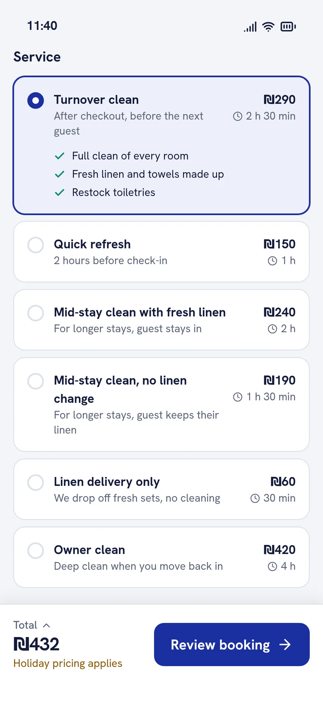This screenshot has height=701, width=323.
Task: Click the Review booking button
Action: 232,645
